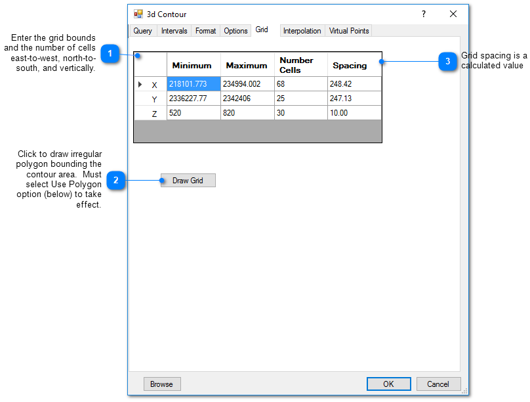Viewport: 530px width, 402px height.
Task: Click the Z Number Cells value 30
Action: [300, 113]
